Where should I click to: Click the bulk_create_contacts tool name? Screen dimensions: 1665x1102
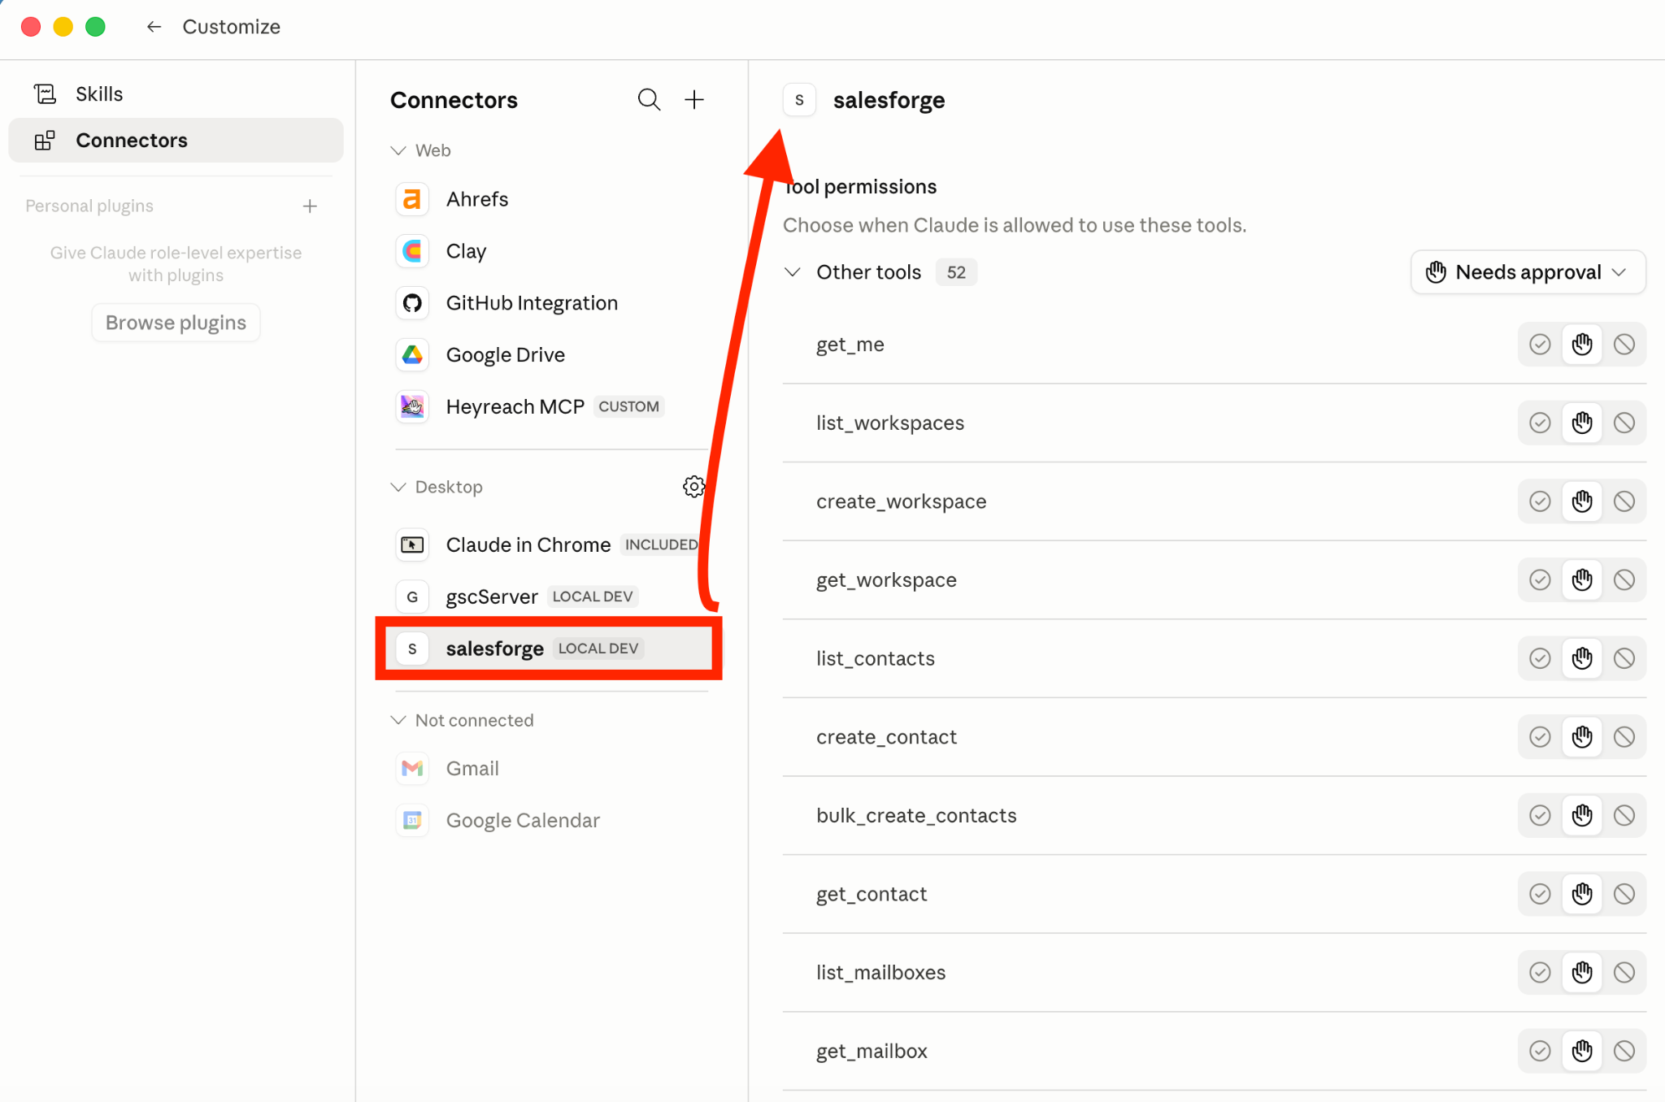pos(916,816)
